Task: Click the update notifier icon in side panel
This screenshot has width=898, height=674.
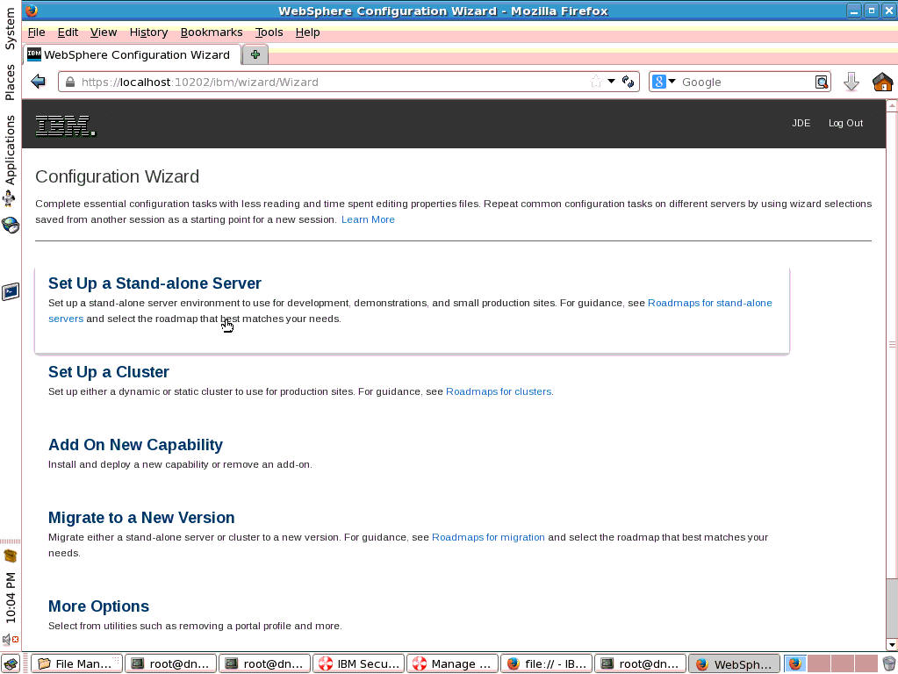Action: [x=11, y=556]
